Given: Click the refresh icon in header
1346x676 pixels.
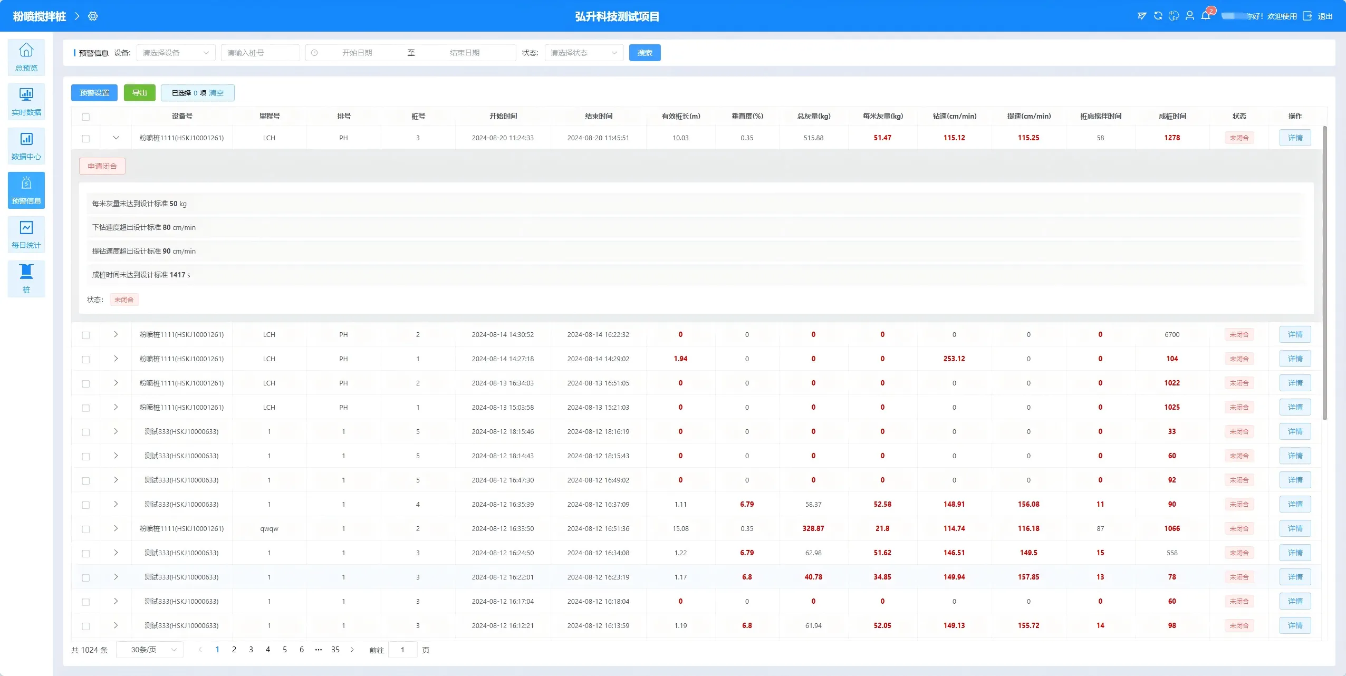Looking at the screenshot, I should point(1158,16).
